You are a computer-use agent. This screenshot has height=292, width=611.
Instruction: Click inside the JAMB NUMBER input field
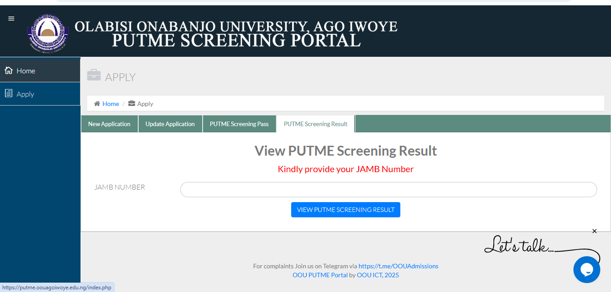388,189
